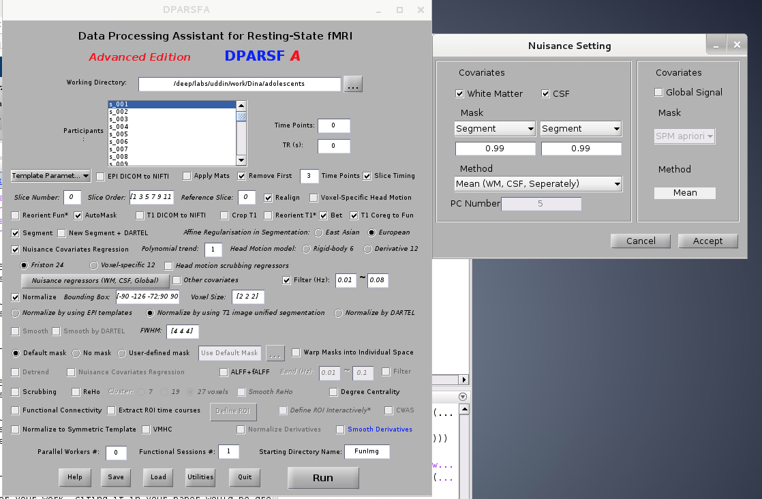Click filter low frequency 0.01 field
Image resolution: width=762 pixels, height=499 pixels.
click(346, 280)
